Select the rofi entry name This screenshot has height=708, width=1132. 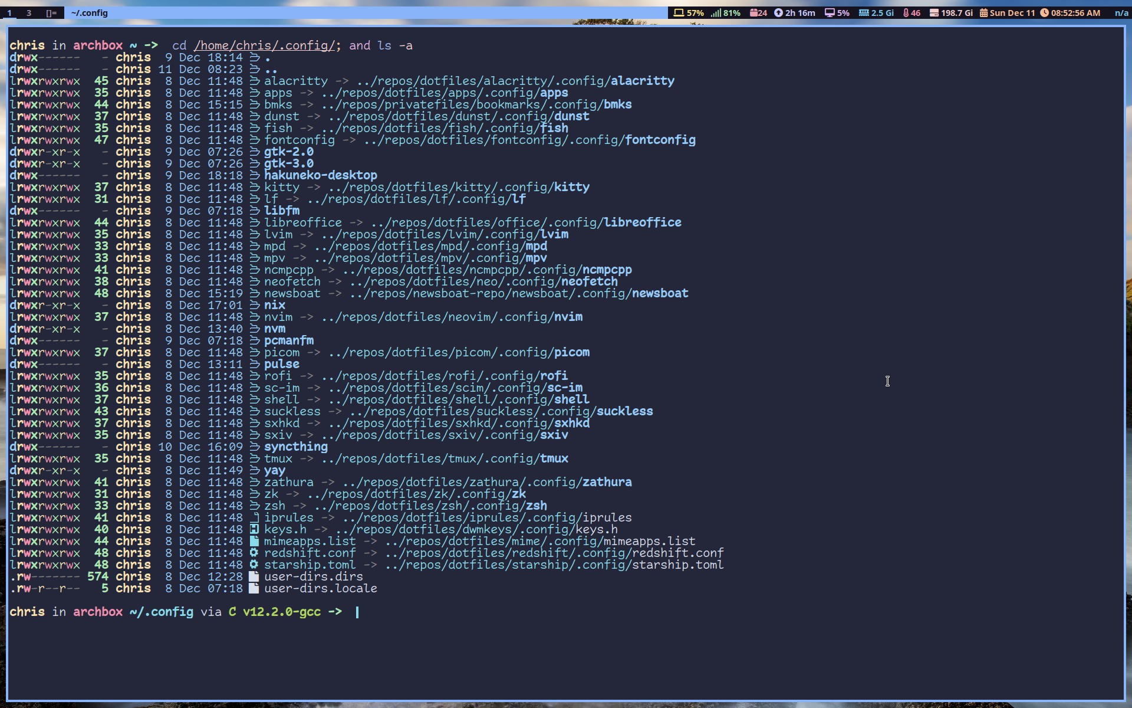click(x=278, y=376)
